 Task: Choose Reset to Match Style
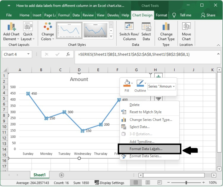pos(150,112)
